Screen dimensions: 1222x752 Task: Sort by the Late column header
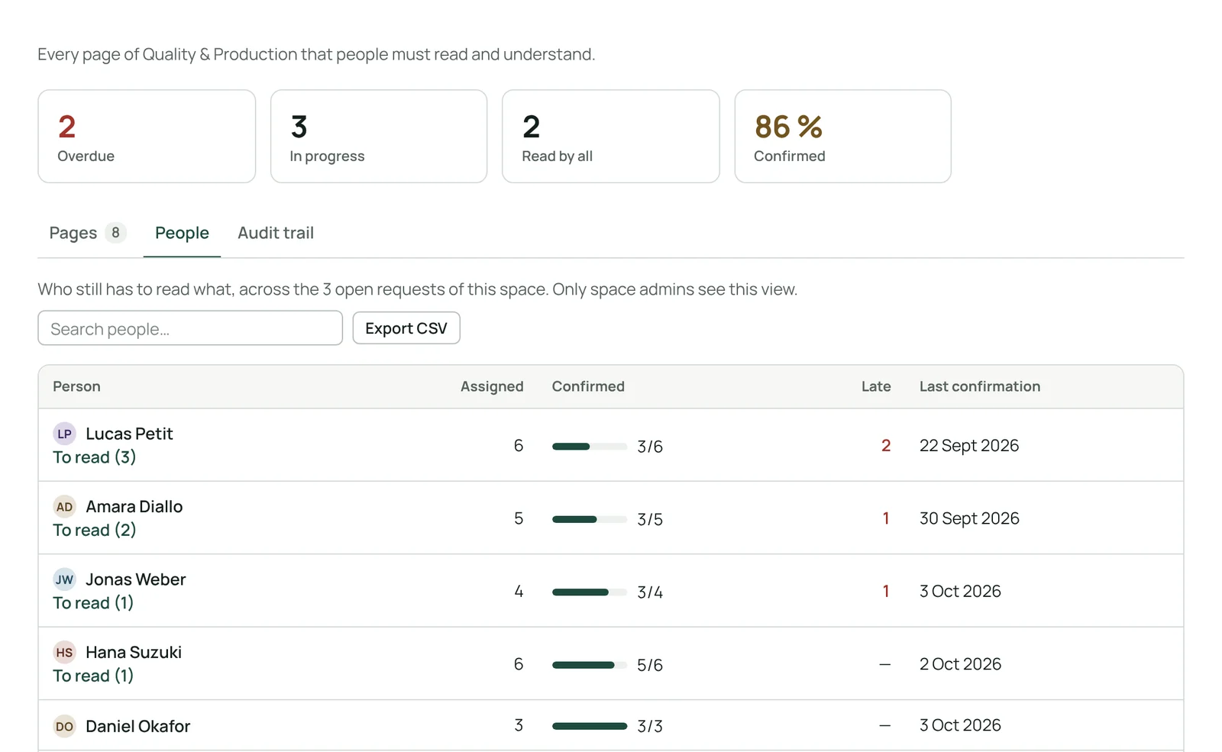click(876, 386)
